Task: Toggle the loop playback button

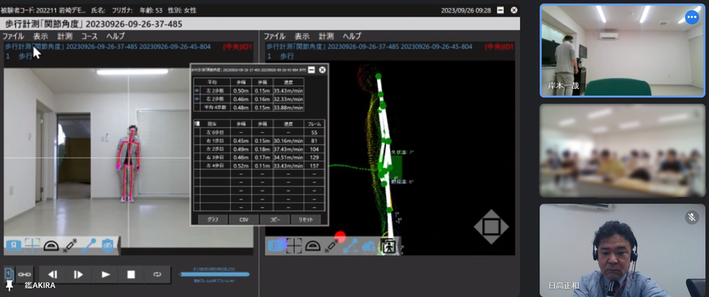Action: [157, 274]
